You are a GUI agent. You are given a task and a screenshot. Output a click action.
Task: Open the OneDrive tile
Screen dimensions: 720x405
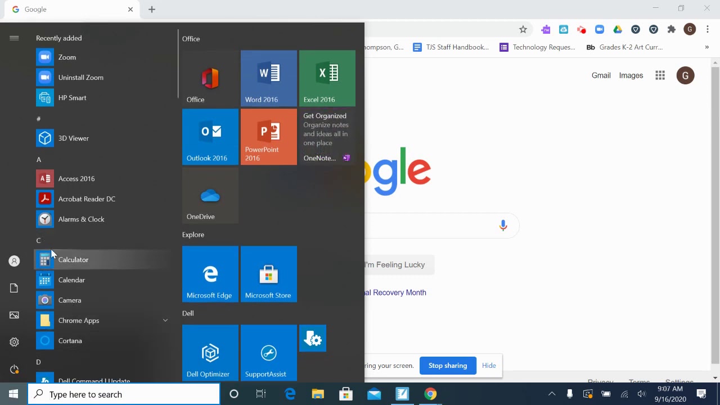pos(210,195)
